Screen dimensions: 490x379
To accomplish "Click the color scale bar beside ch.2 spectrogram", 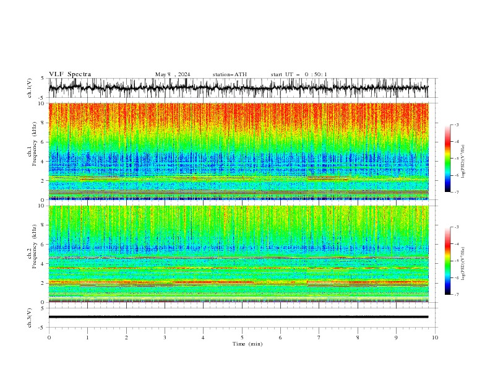I will click(447, 261).
